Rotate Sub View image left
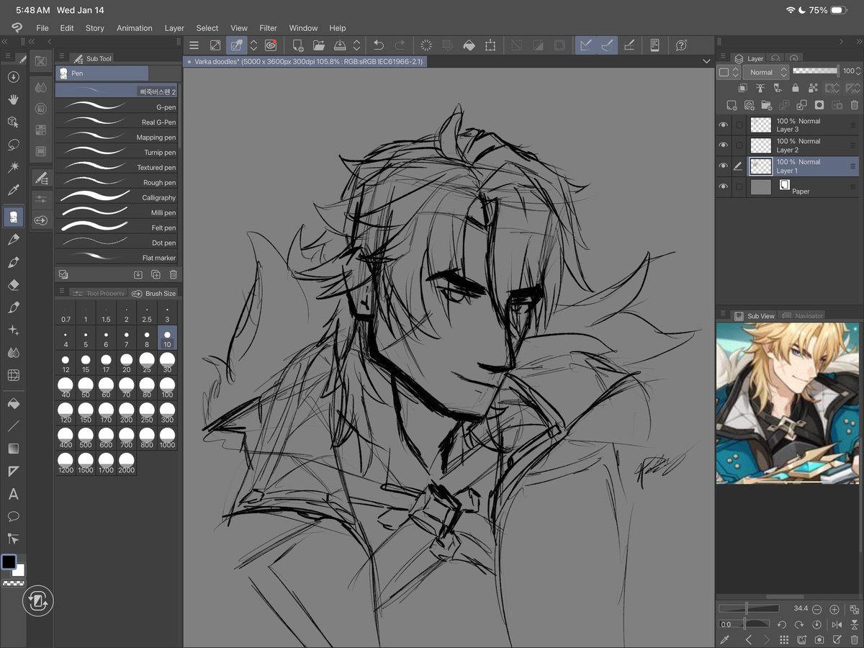This screenshot has height=648, width=864. point(781,625)
